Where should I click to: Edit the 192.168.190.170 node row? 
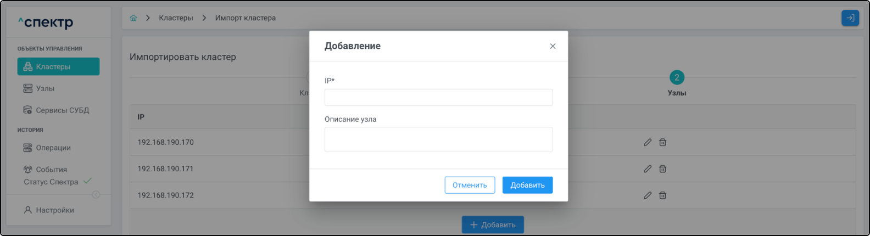(648, 142)
